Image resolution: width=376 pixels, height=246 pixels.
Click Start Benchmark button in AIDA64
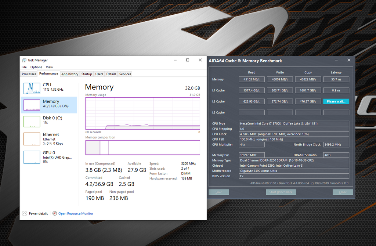pos(281,192)
